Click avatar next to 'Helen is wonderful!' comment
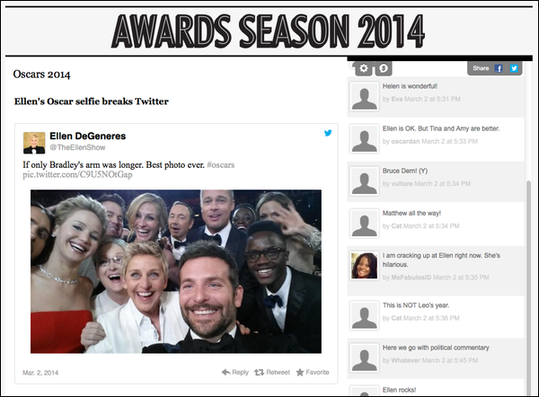The height and width of the screenshot is (397, 539). click(x=365, y=97)
